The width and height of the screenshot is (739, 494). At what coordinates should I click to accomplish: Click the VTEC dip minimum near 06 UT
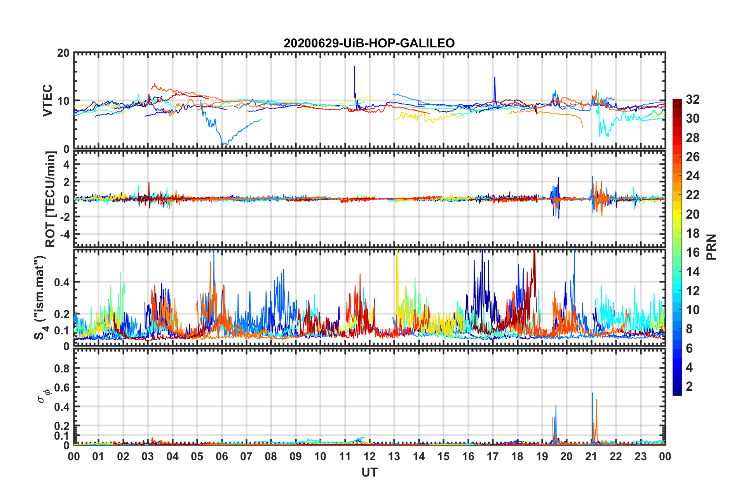224,144
